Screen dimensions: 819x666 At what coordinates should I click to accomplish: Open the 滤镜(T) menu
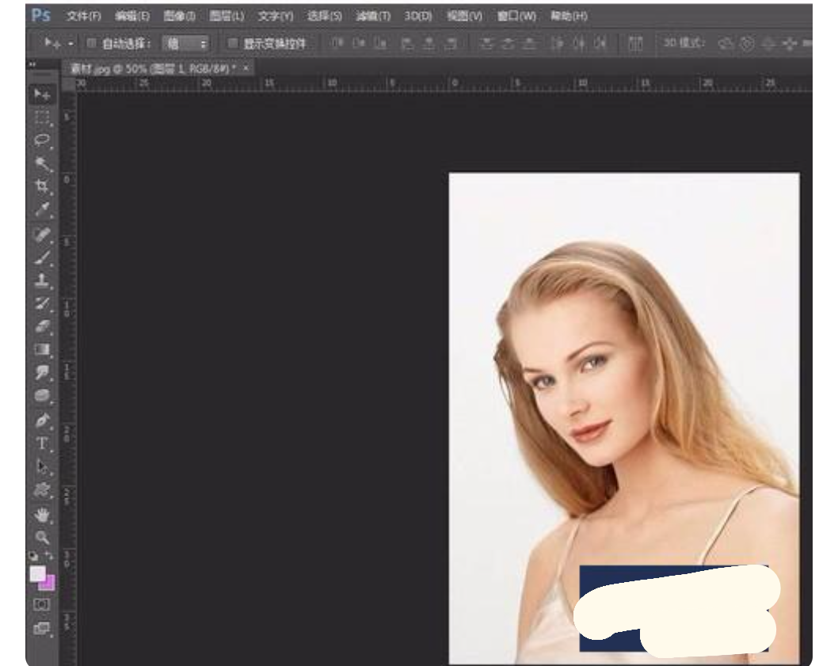click(x=373, y=16)
